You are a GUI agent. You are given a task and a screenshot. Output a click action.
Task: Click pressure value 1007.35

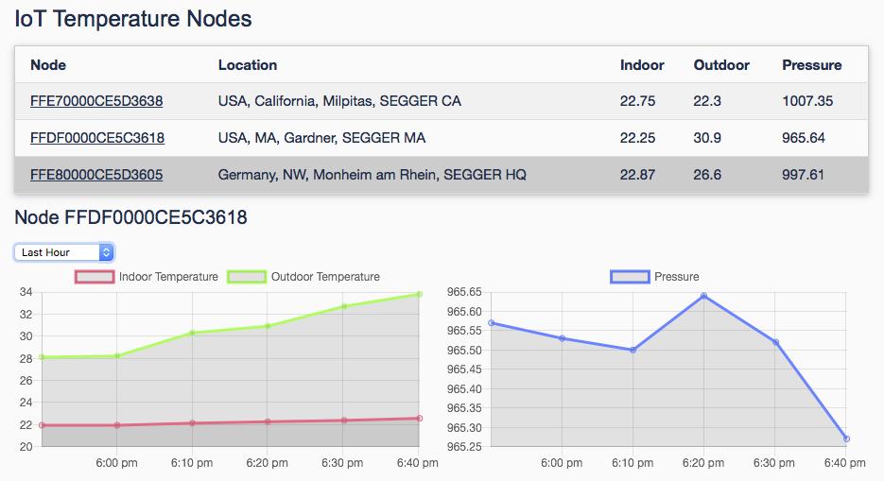807,101
